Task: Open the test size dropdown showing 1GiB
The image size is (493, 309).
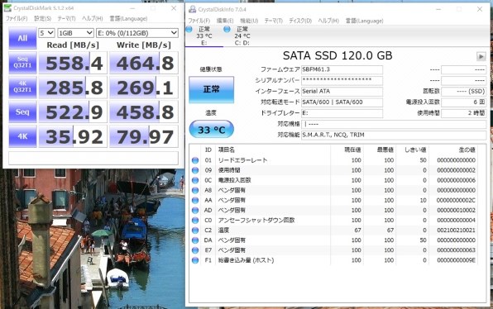Action: tap(75, 33)
